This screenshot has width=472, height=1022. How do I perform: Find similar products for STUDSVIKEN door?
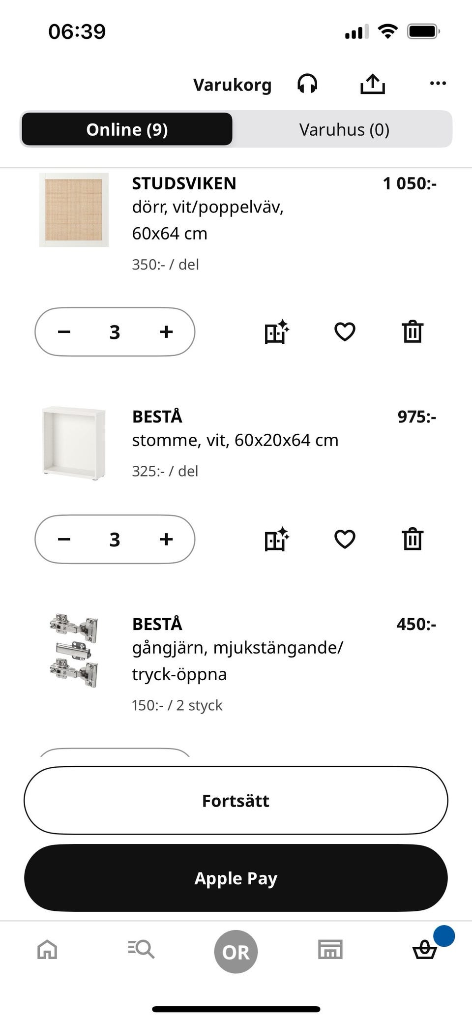point(277,331)
